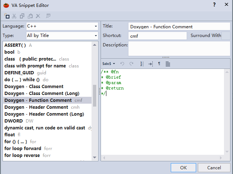Click the Cancel button

(x=214, y=167)
